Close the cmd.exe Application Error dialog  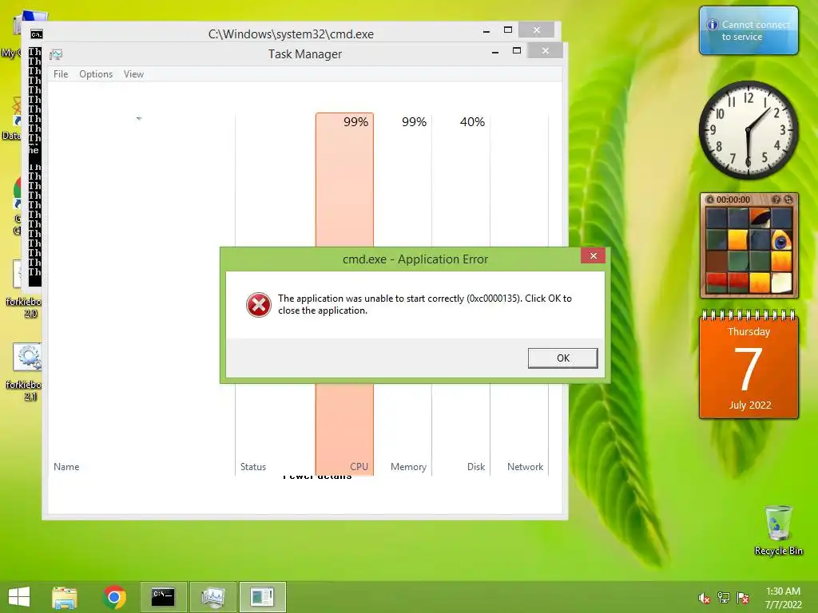(594, 255)
